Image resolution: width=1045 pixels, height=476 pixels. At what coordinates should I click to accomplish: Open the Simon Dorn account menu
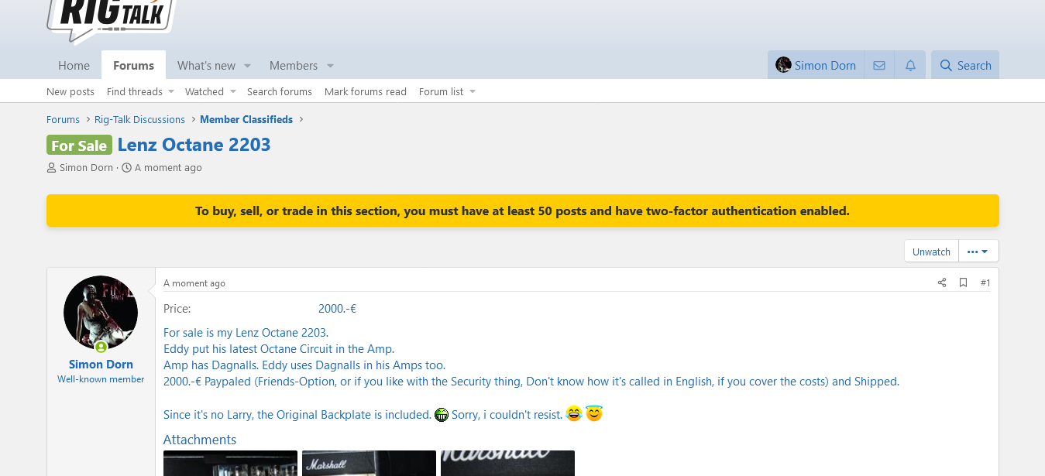point(816,66)
